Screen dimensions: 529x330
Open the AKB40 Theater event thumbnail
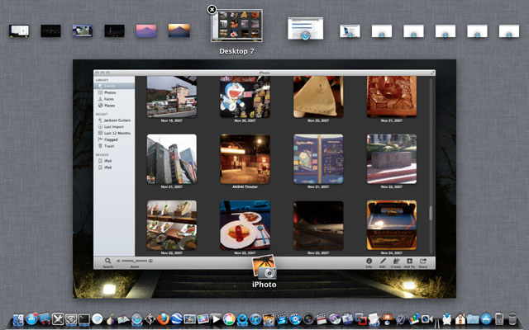245,159
